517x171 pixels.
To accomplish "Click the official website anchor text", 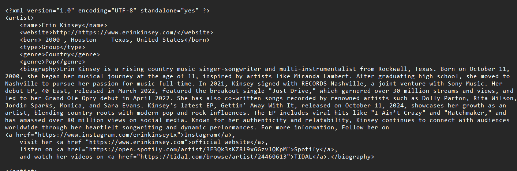I will point(221,142).
